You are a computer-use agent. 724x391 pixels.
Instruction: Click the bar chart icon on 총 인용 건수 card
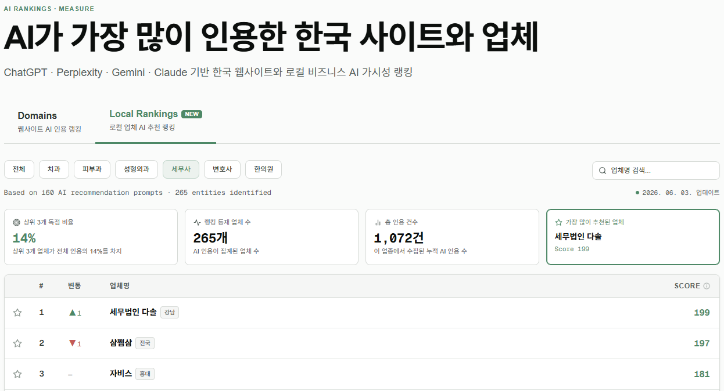pos(378,222)
